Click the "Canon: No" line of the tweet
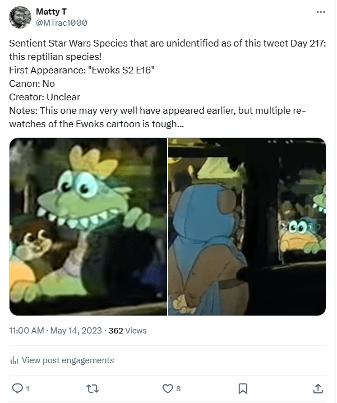 [32, 84]
